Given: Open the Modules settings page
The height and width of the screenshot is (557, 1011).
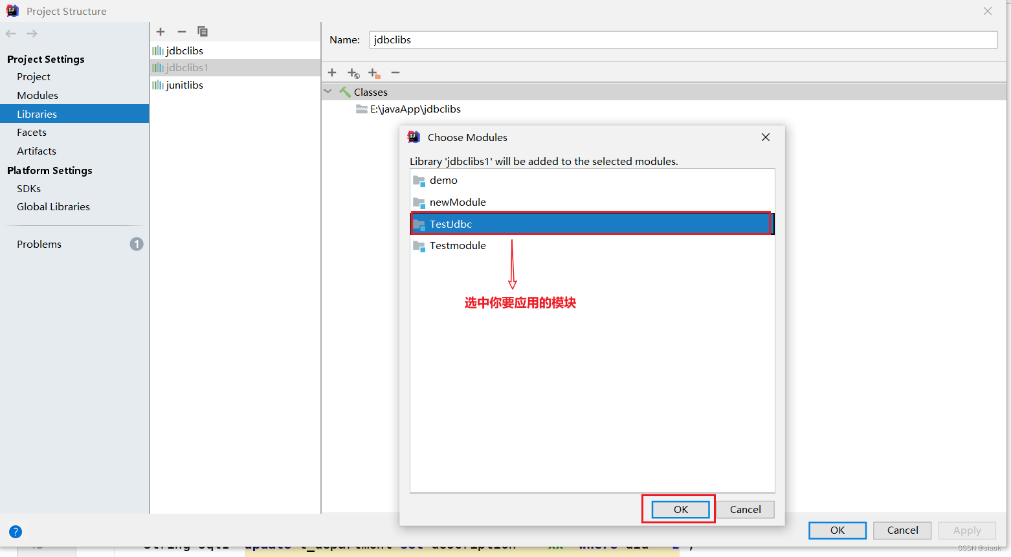Looking at the screenshot, I should tap(38, 95).
